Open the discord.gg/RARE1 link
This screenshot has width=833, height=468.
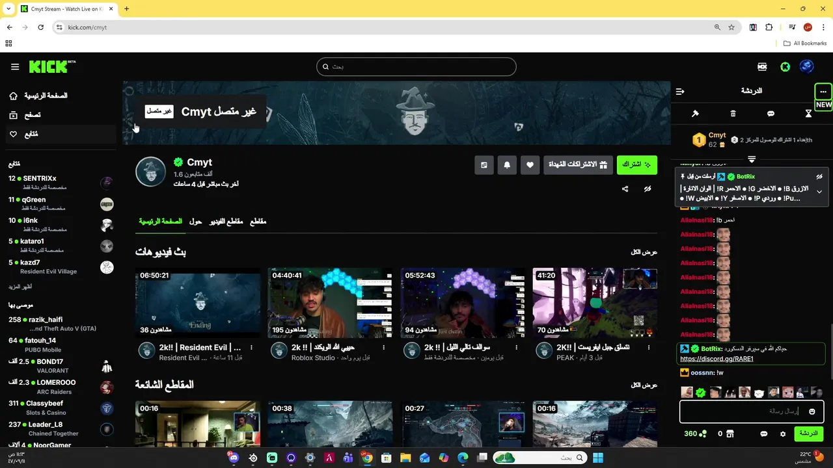click(x=717, y=359)
